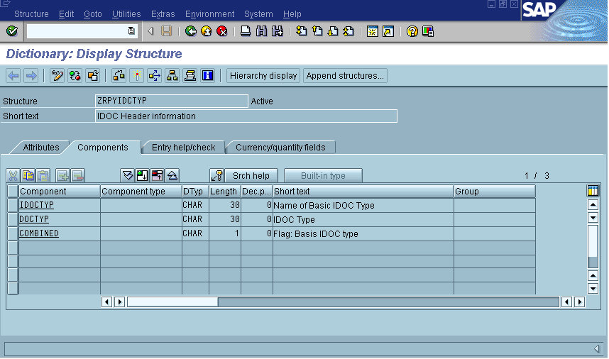This screenshot has width=609, height=359.
Task: Click the Find Next binoculars icon
Action: tap(278, 31)
